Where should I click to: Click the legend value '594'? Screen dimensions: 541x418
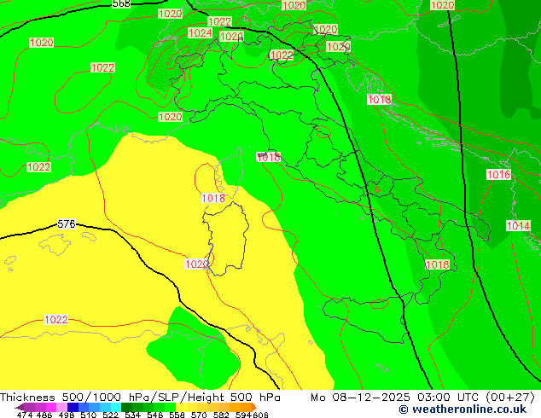(243, 415)
